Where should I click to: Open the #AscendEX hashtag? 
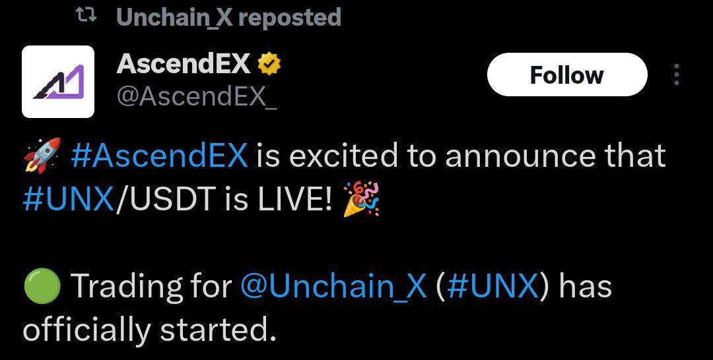(x=160, y=155)
